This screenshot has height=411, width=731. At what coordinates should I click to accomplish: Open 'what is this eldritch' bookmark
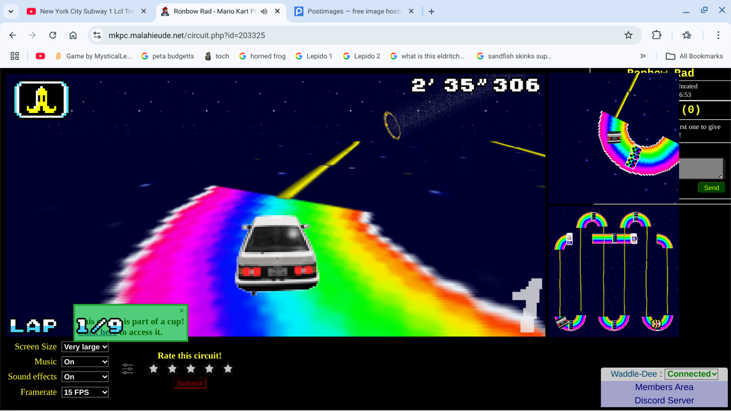(427, 56)
